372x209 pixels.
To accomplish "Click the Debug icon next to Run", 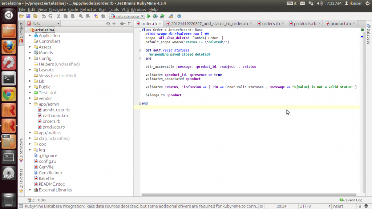I will click(155, 16).
